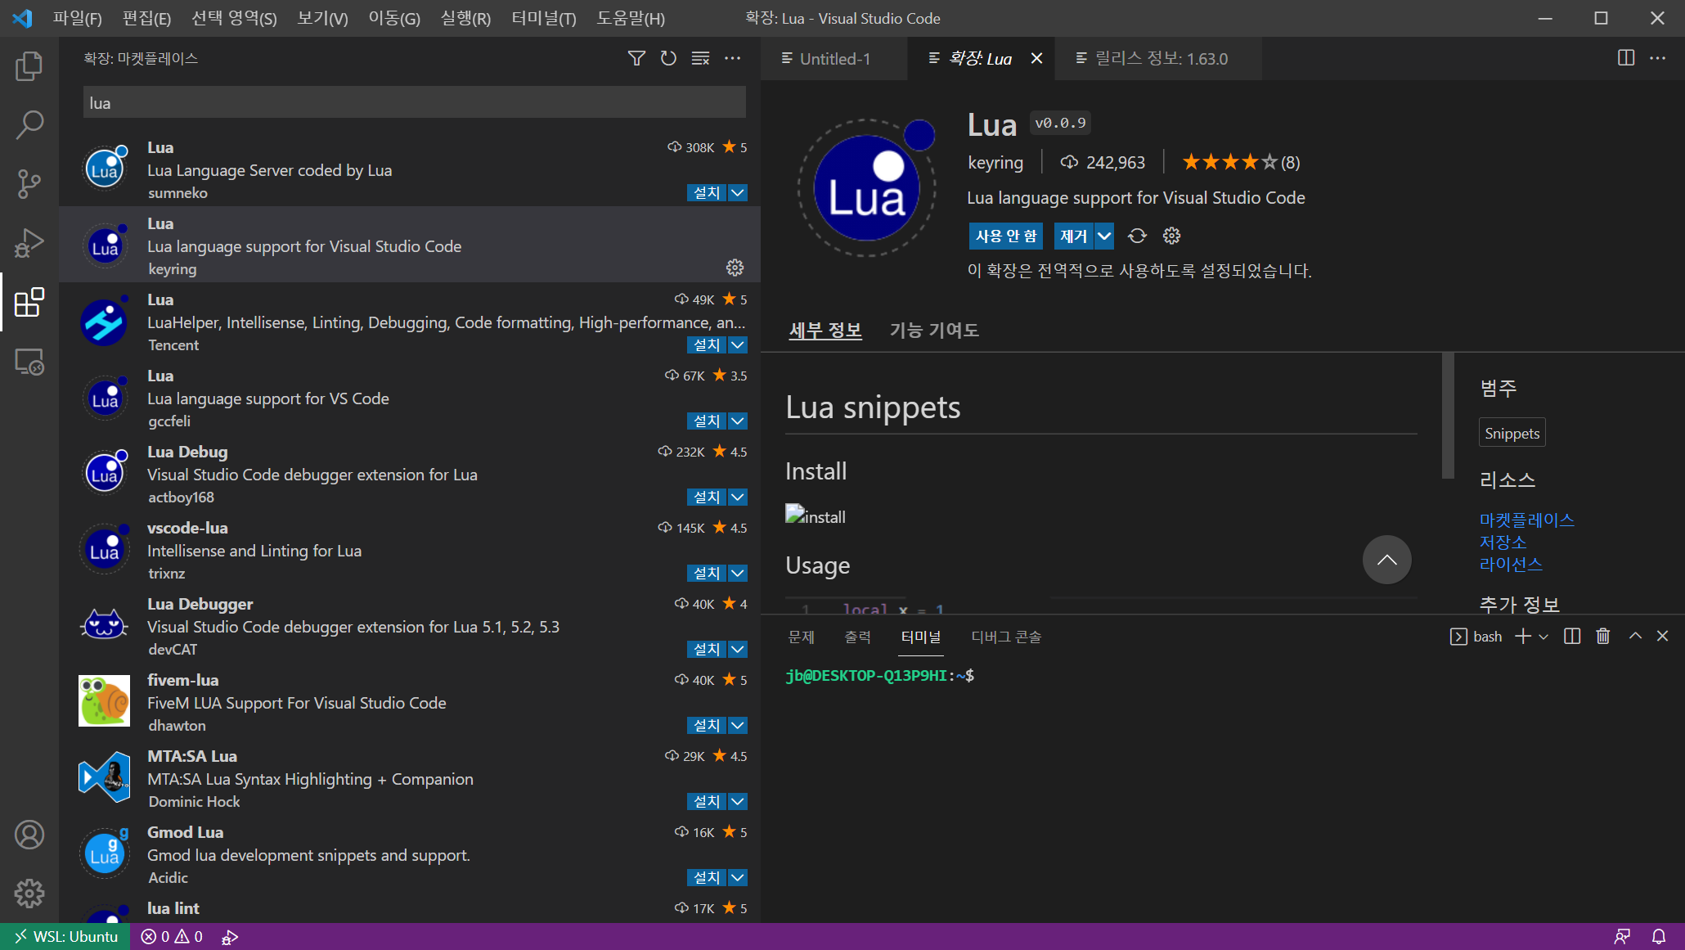This screenshot has width=1685, height=950.
Task: Open the Search view in activity bar
Action: [29, 125]
